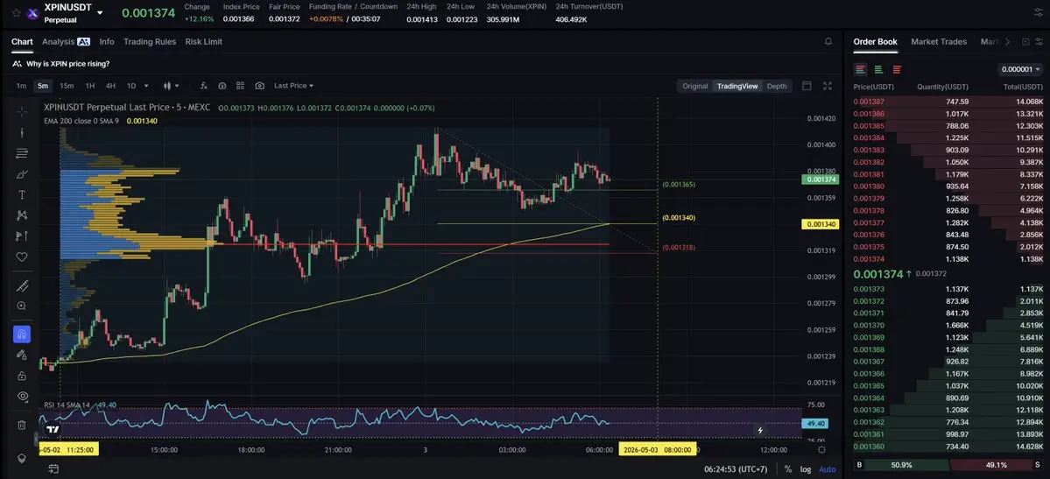The height and width of the screenshot is (479, 1050).
Task: Open the chart layout grid icon
Action: [x=241, y=86]
